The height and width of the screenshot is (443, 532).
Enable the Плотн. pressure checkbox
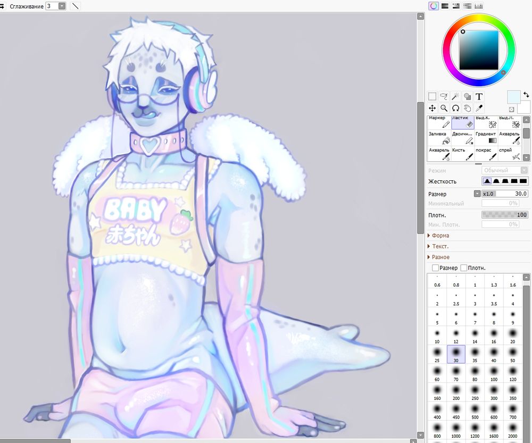[x=464, y=268]
